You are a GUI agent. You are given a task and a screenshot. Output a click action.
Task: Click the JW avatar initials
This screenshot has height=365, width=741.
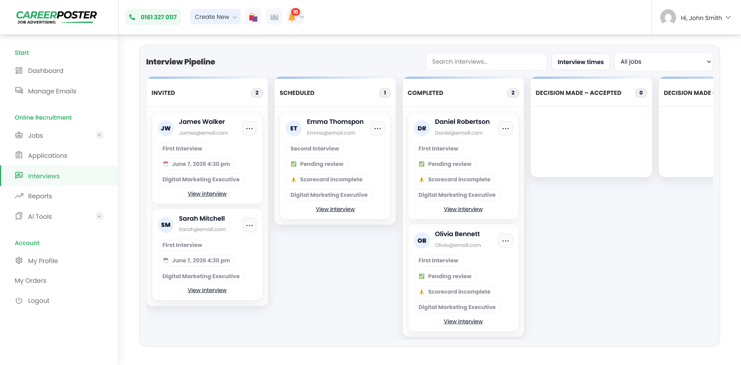point(166,128)
